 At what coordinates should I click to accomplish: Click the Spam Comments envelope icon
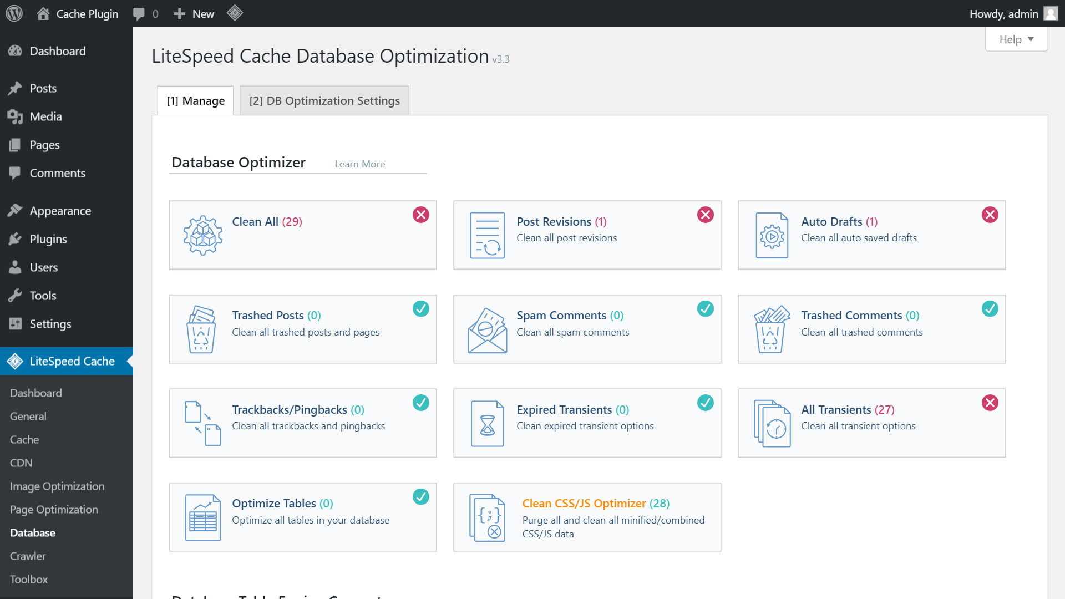point(487,331)
